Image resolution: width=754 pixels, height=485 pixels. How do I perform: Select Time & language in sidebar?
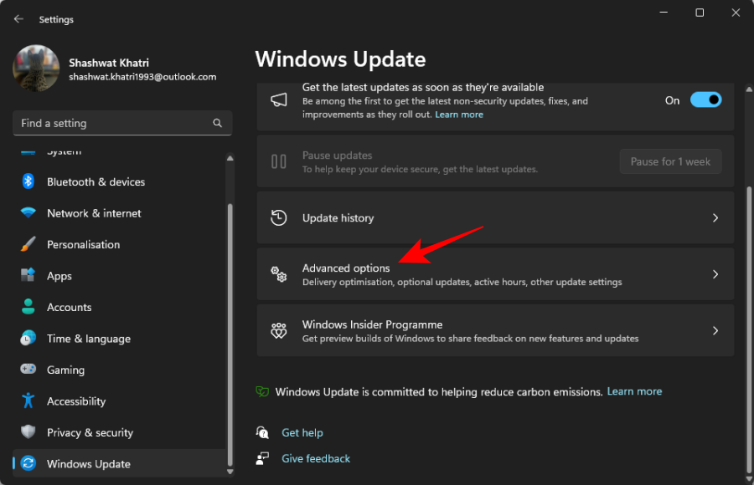point(88,339)
